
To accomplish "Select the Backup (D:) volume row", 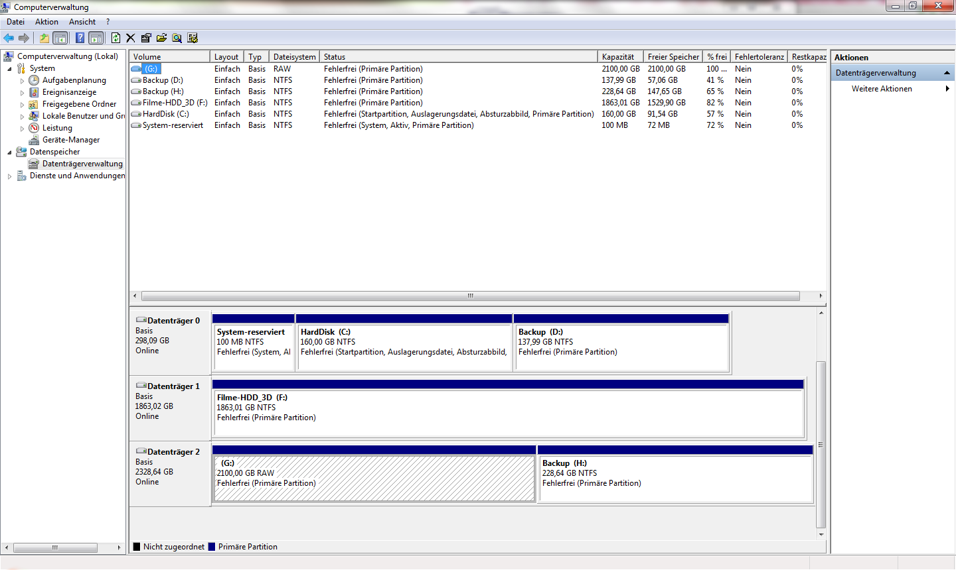I will pos(478,80).
